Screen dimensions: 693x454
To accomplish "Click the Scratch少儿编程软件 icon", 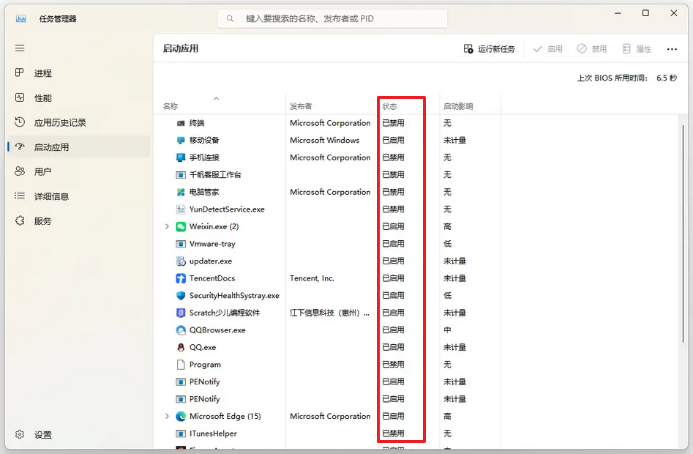I will 181,313.
